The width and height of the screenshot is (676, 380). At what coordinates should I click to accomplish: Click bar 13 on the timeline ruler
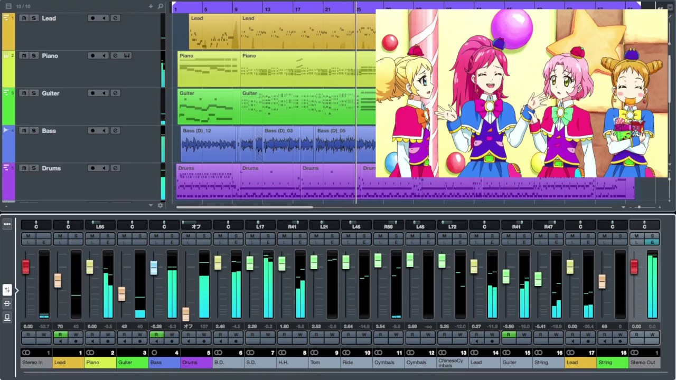[x=268, y=9]
